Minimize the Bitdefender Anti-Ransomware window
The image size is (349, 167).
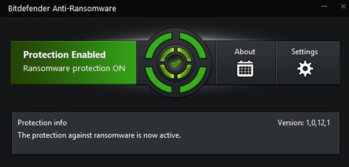coord(324,6)
